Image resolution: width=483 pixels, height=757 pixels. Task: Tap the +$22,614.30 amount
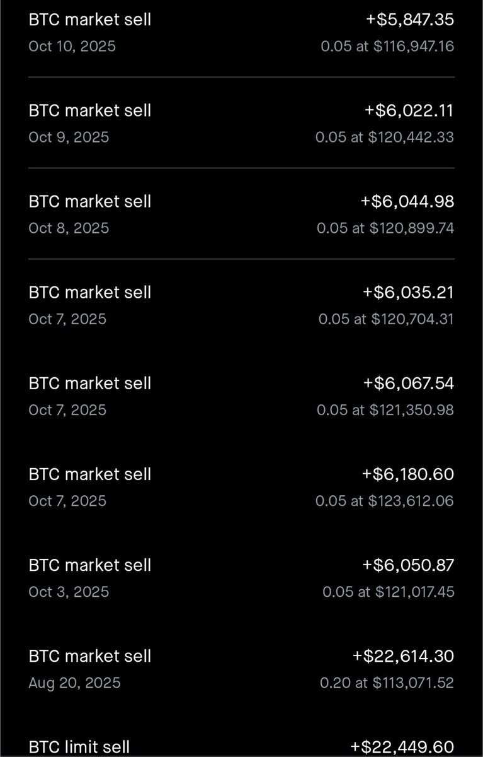tap(404, 655)
